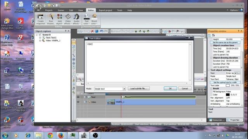Click the red X delete toolbar icon
Screen dimensions: 248x139
[92, 31]
